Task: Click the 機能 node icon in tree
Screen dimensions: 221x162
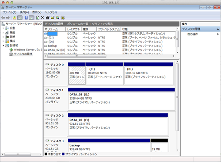Action: click(7, 32)
